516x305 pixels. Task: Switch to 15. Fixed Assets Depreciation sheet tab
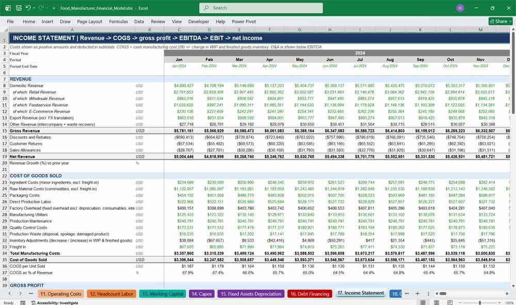(x=251, y=294)
